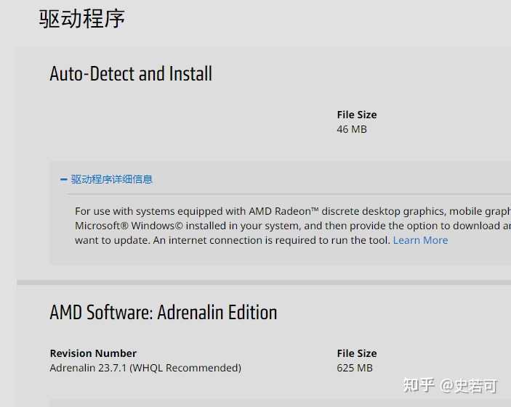511x407 pixels.
Task: Click the @史若可 watermark username
Action: [469, 386]
